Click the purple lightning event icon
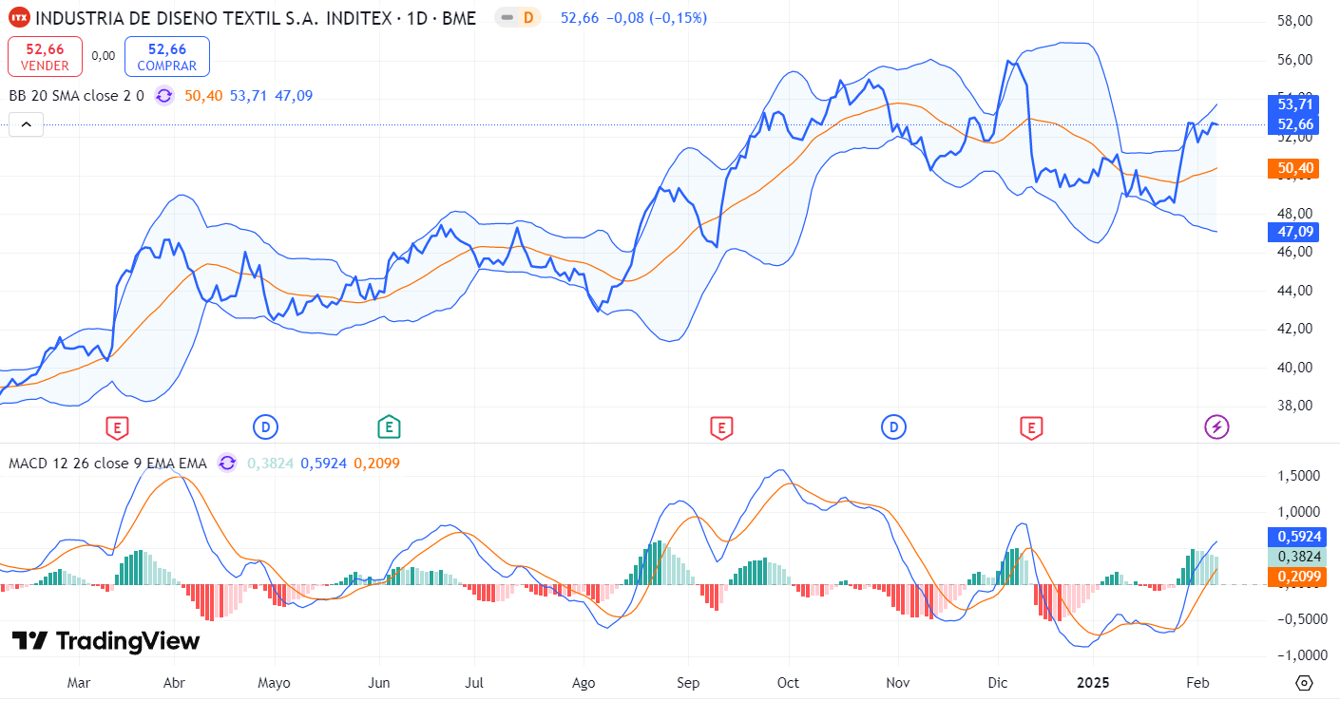 coord(1217,427)
